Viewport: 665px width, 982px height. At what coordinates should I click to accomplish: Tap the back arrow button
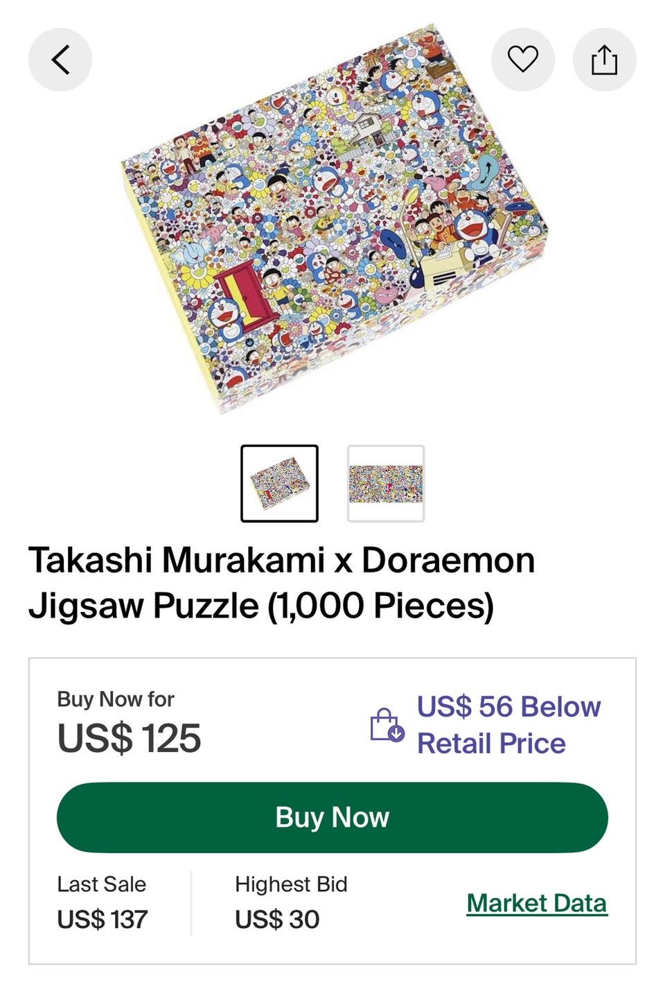[60, 60]
